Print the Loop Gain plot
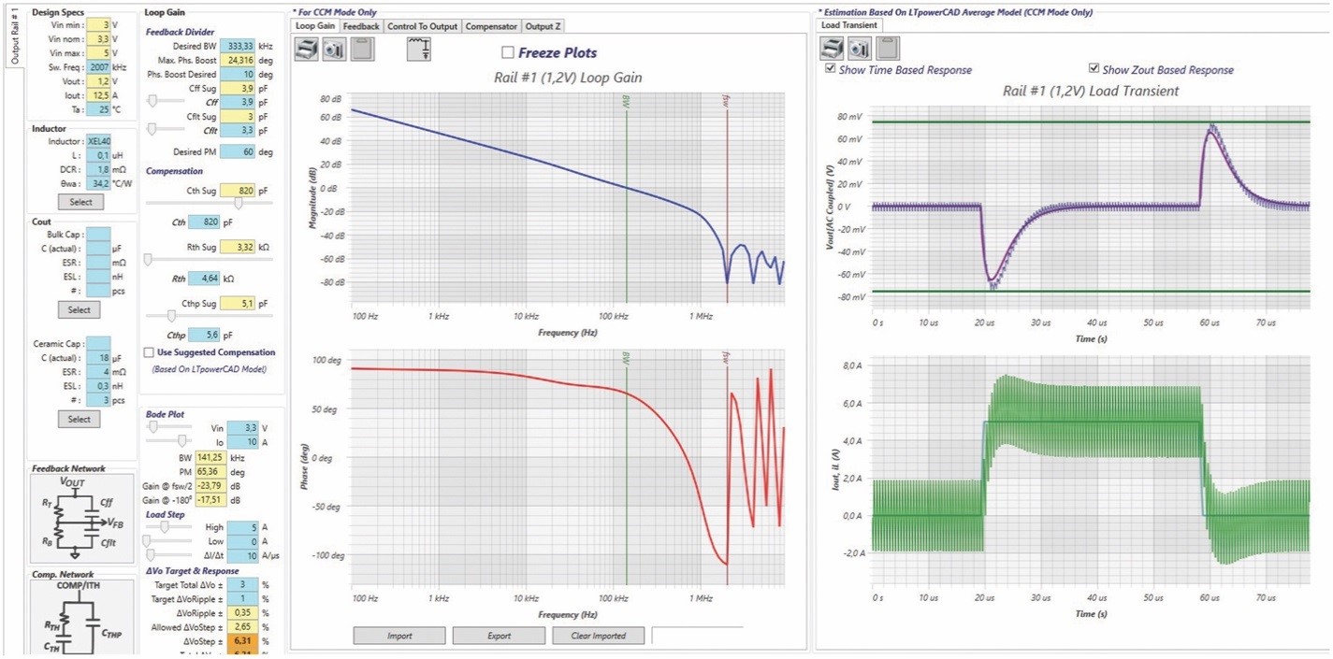This screenshot has width=1333, height=659. [x=306, y=50]
